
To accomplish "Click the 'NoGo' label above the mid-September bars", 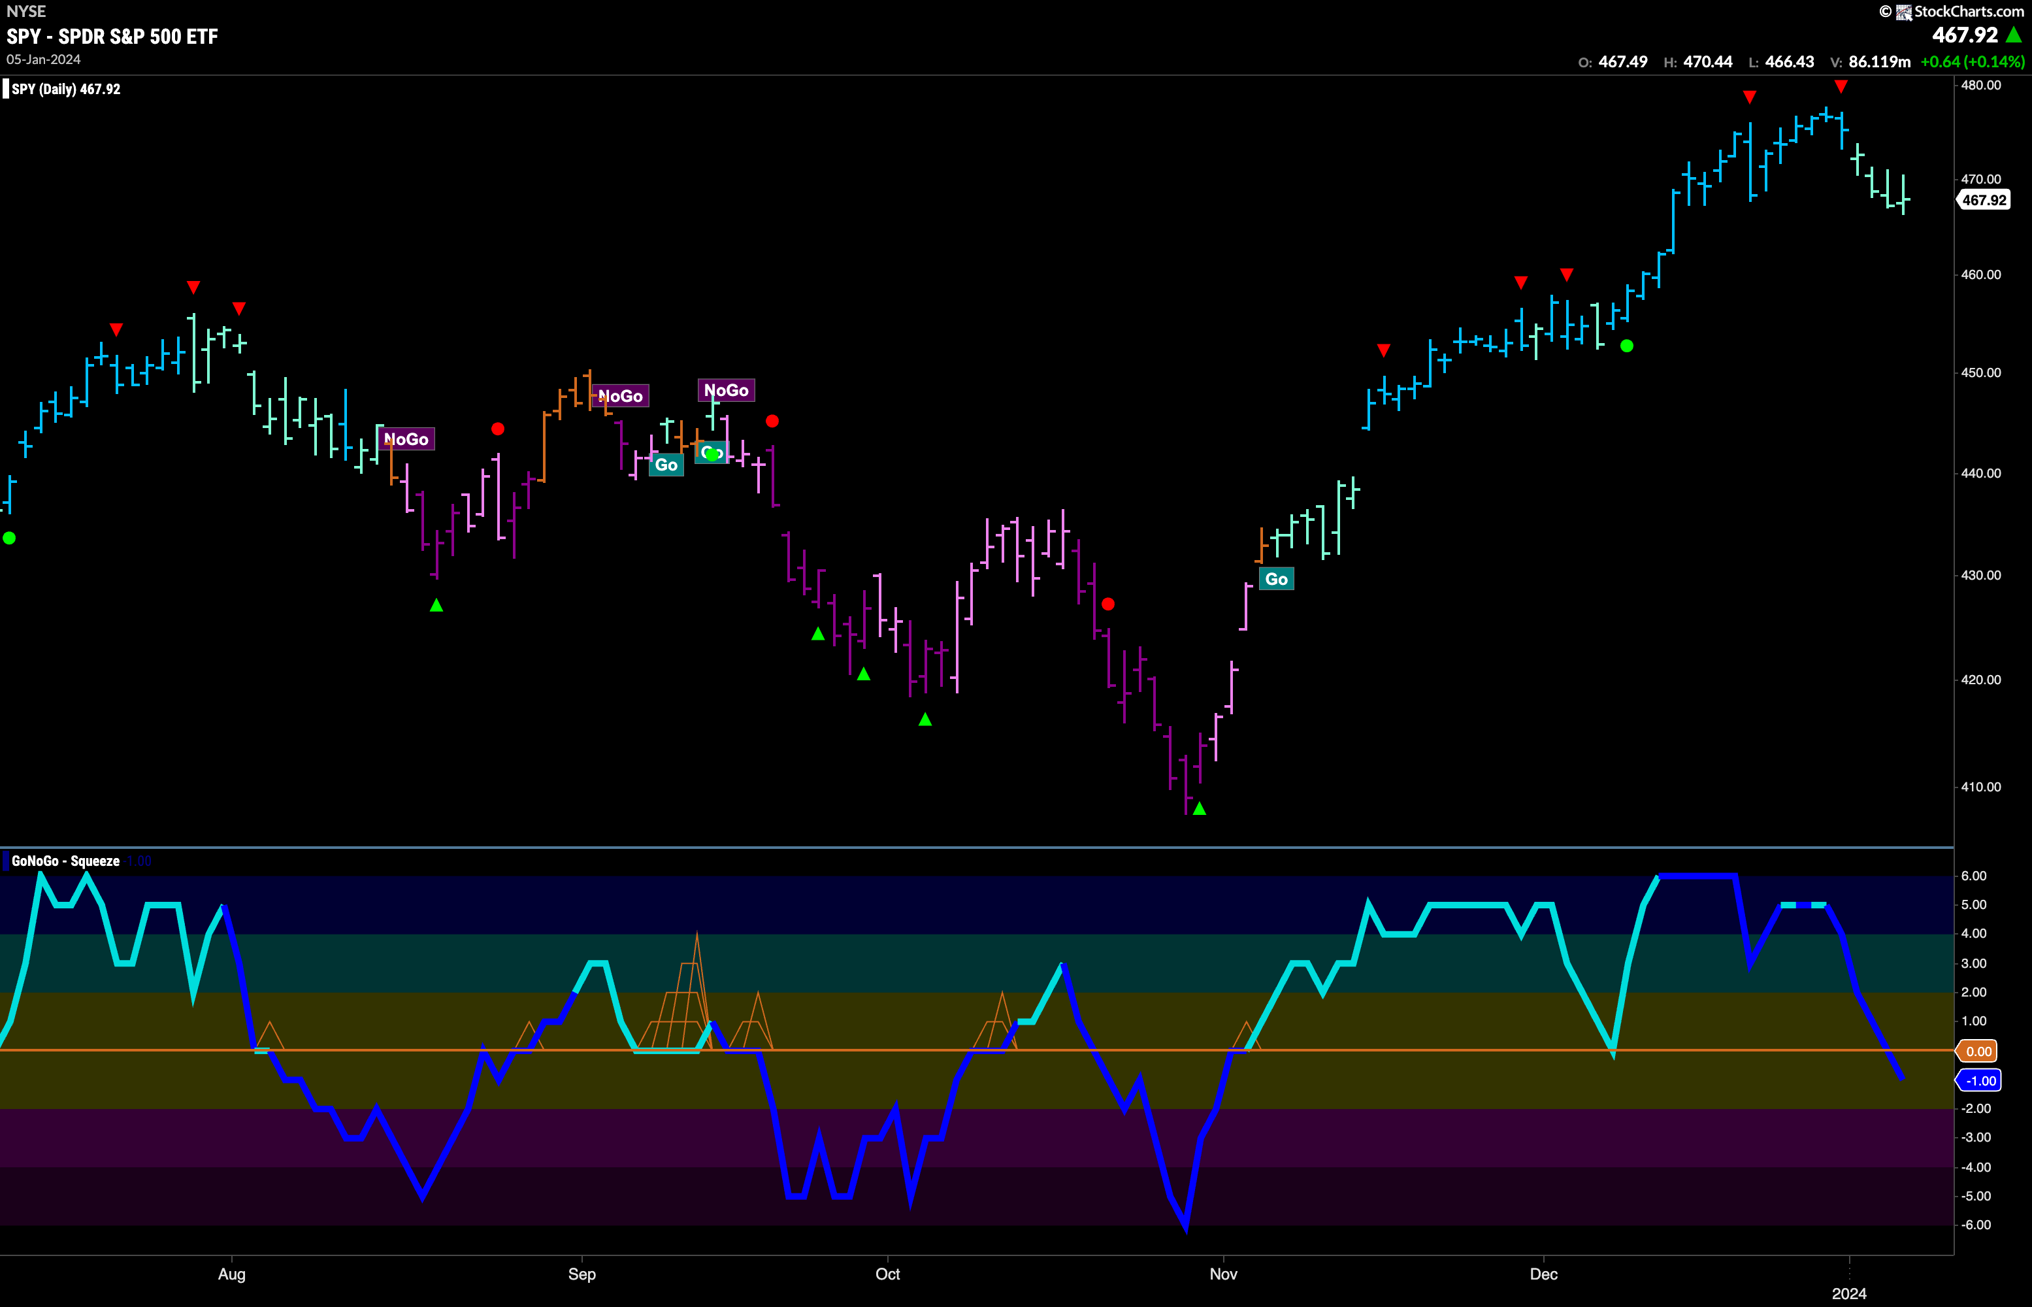I will pyautogui.click(x=727, y=389).
